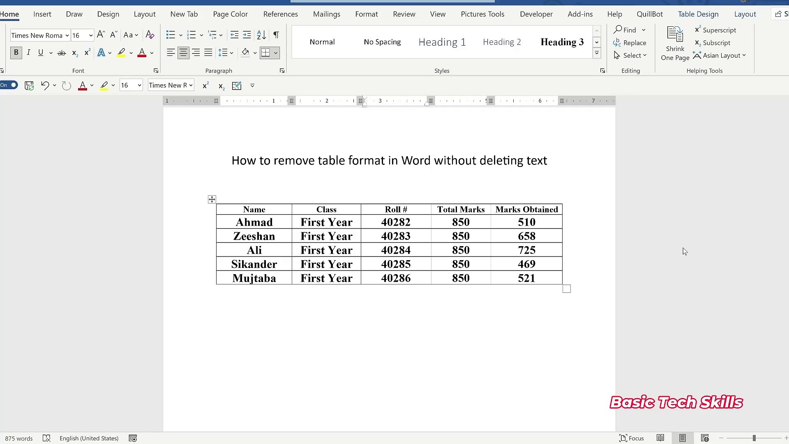Apply the Heading 1 style

tap(442, 42)
